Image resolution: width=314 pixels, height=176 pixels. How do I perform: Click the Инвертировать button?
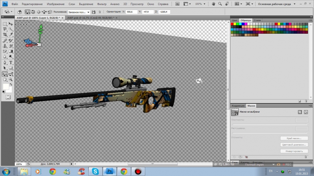point(294,151)
